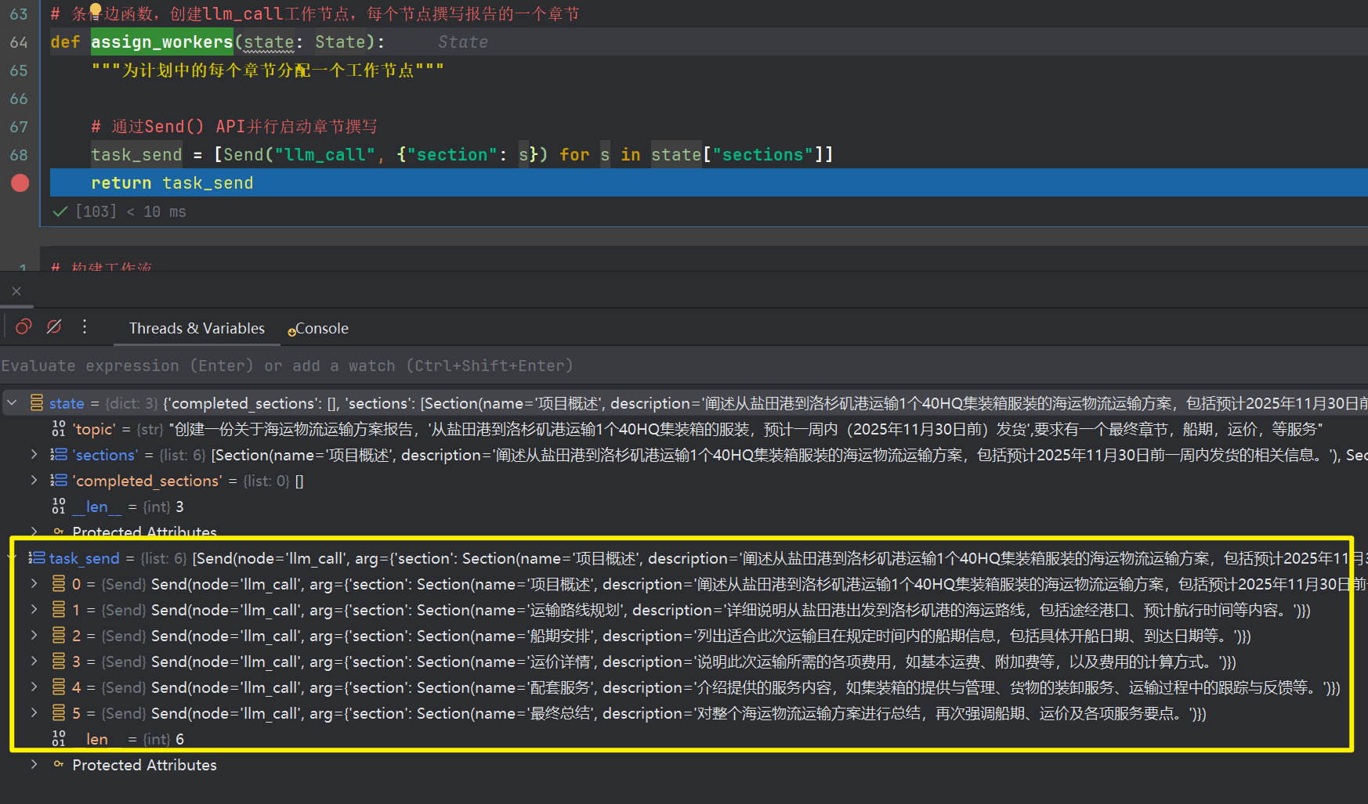Expand the 'sections' list node
The width and height of the screenshot is (1368, 804).
[x=34, y=455]
